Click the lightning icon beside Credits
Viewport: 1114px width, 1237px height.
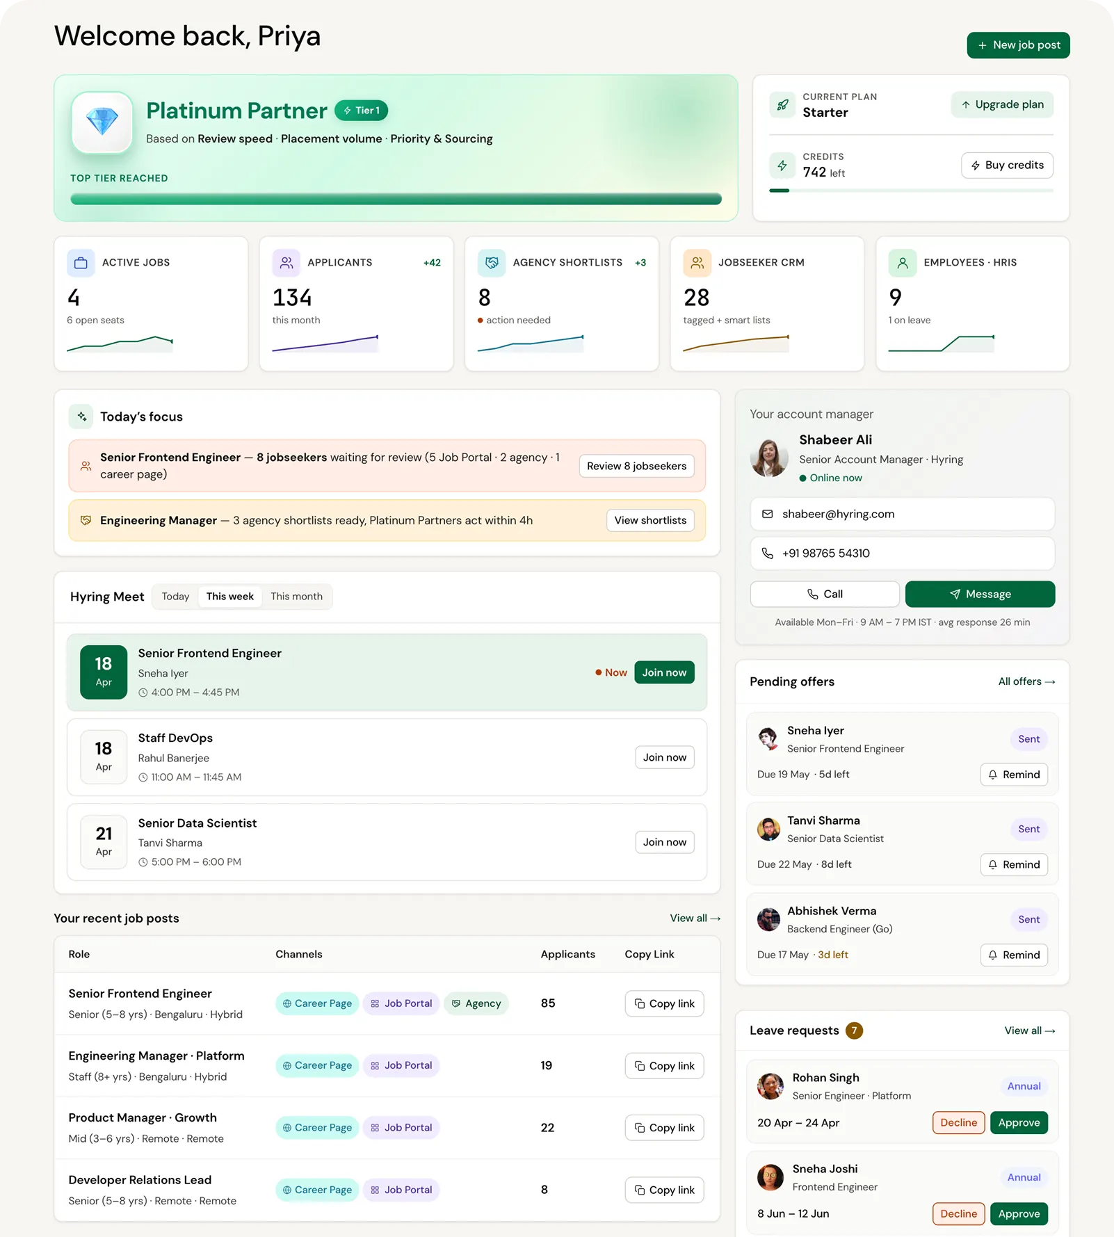tap(782, 165)
